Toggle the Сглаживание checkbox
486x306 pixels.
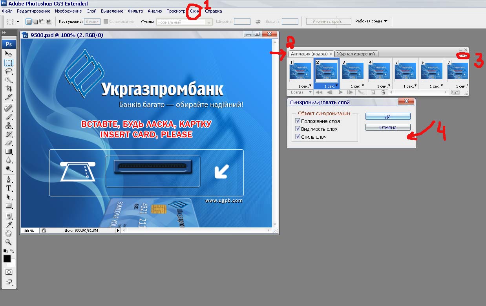[106, 22]
